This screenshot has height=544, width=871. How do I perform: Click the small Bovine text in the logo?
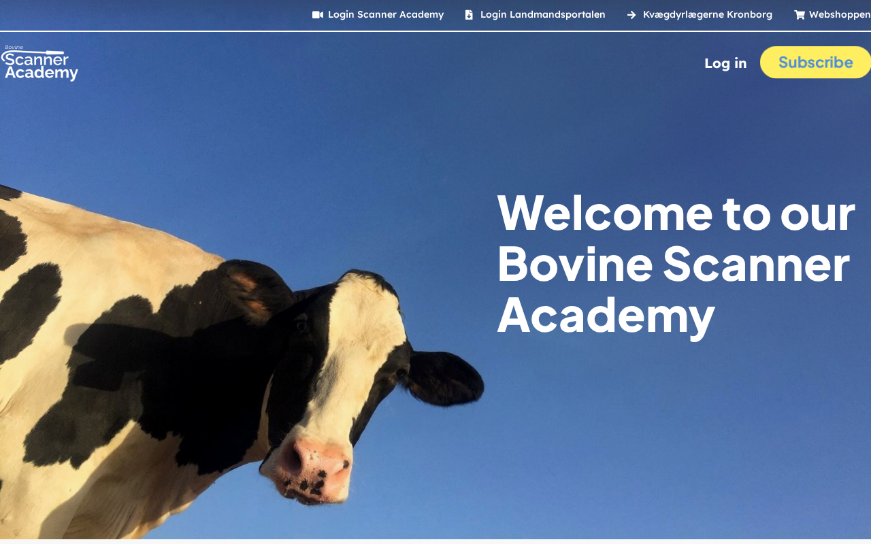point(14,48)
